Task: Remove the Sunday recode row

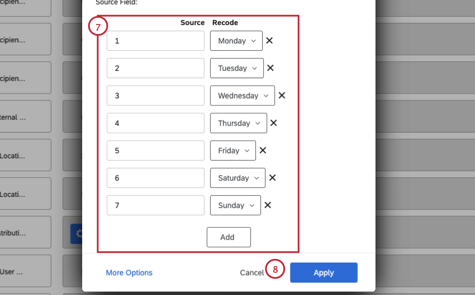Action: pos(268,205)
